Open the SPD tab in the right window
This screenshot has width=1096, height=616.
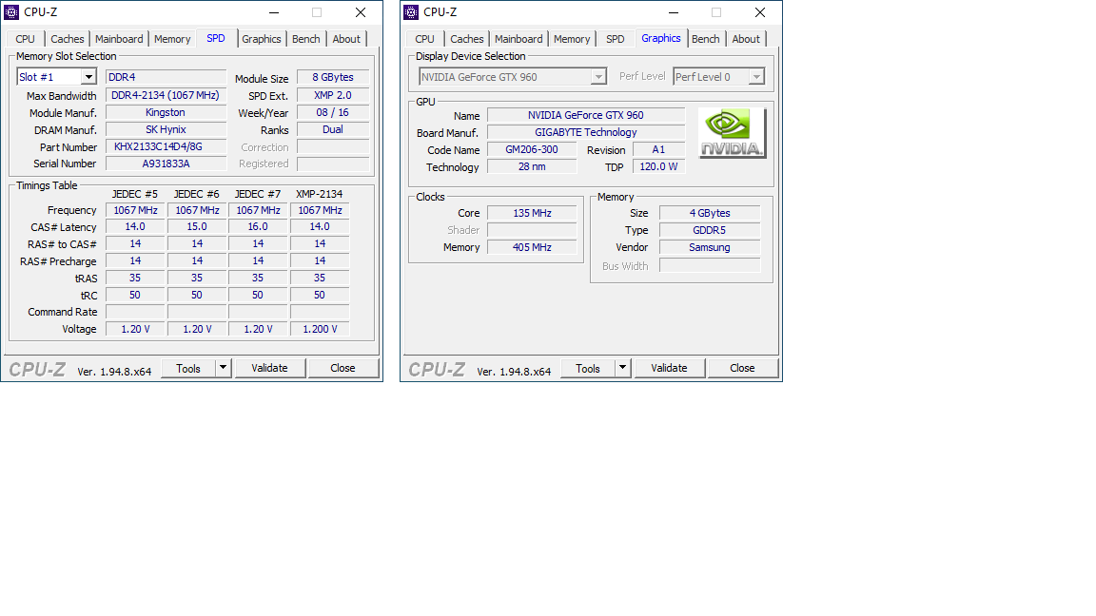coord(616,39)
